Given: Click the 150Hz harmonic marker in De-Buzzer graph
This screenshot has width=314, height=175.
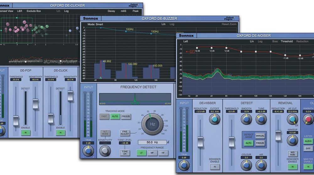Looking at the screenshot, I should coord(151,34).
